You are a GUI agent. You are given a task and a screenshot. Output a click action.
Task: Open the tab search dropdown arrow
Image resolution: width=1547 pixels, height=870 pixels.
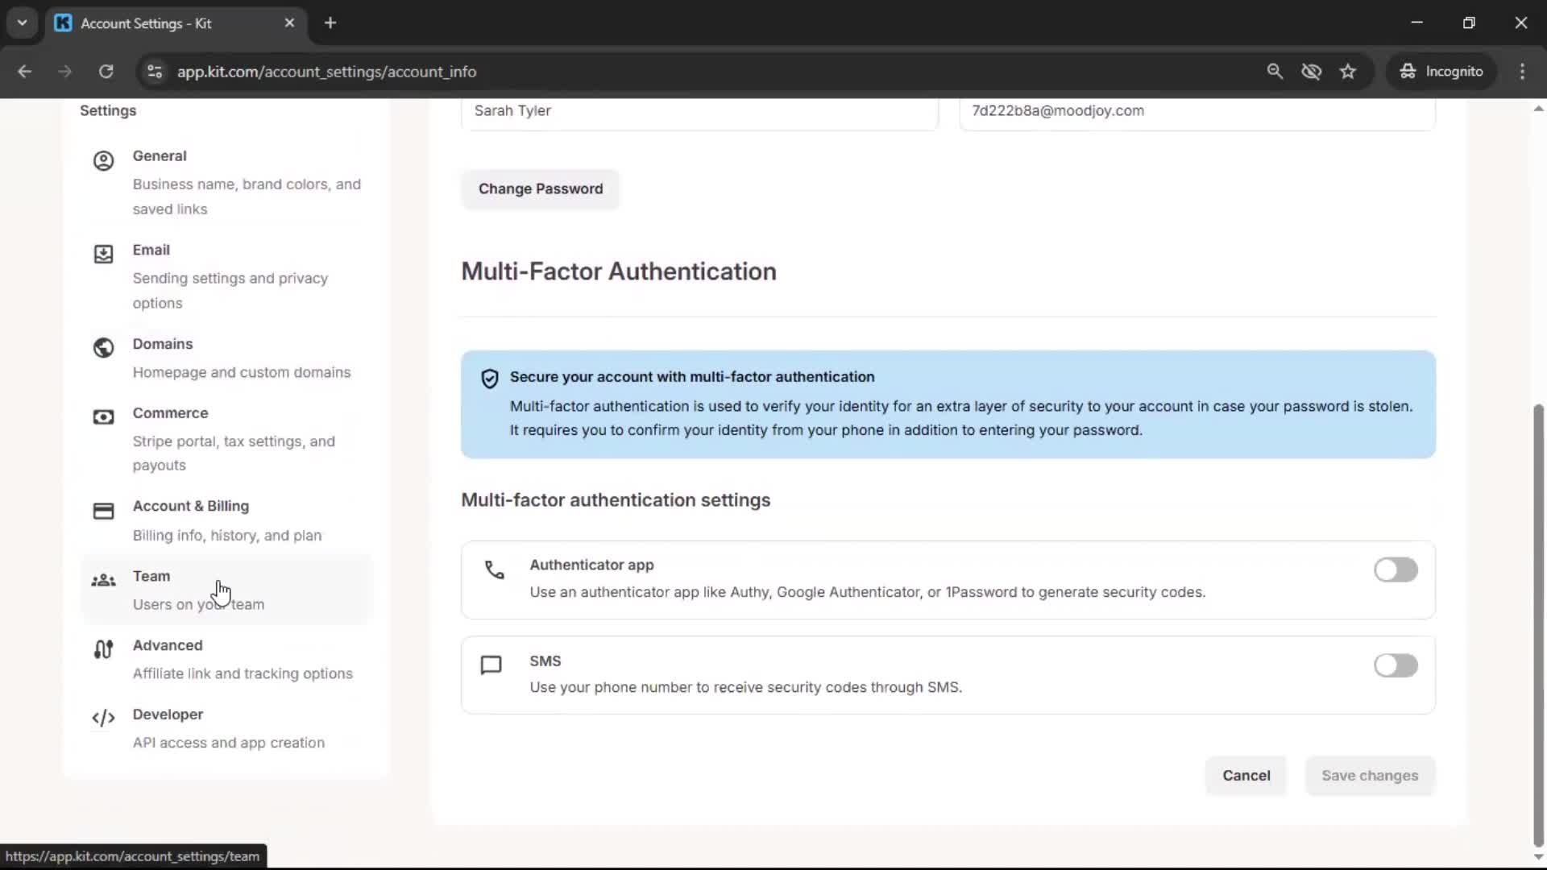22,23
